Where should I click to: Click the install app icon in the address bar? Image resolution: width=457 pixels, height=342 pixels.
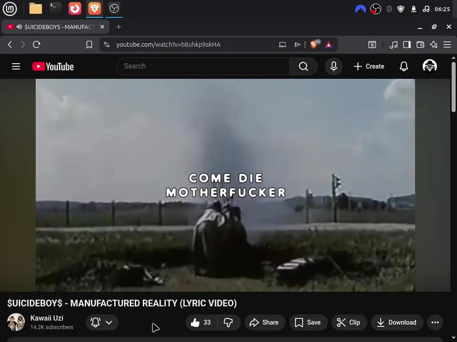click(282, 45)
